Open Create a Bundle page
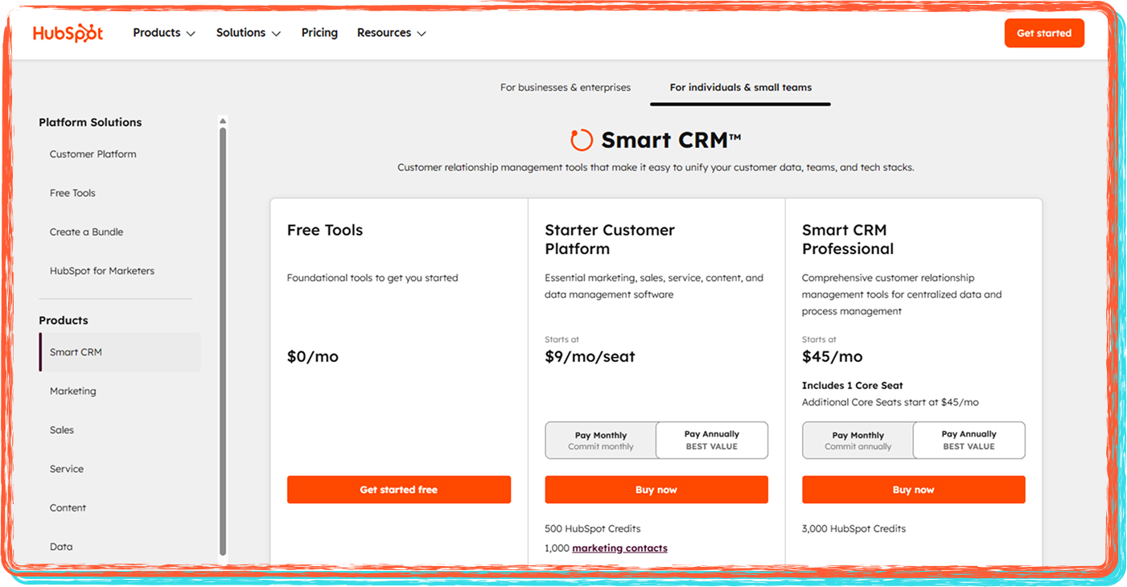1127x587 pixels. coord(86,232)
